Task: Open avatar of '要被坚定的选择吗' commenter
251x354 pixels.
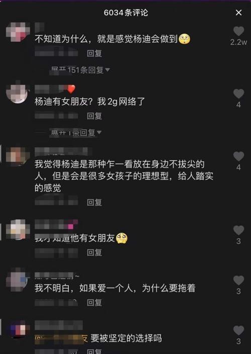Action: 18,330
